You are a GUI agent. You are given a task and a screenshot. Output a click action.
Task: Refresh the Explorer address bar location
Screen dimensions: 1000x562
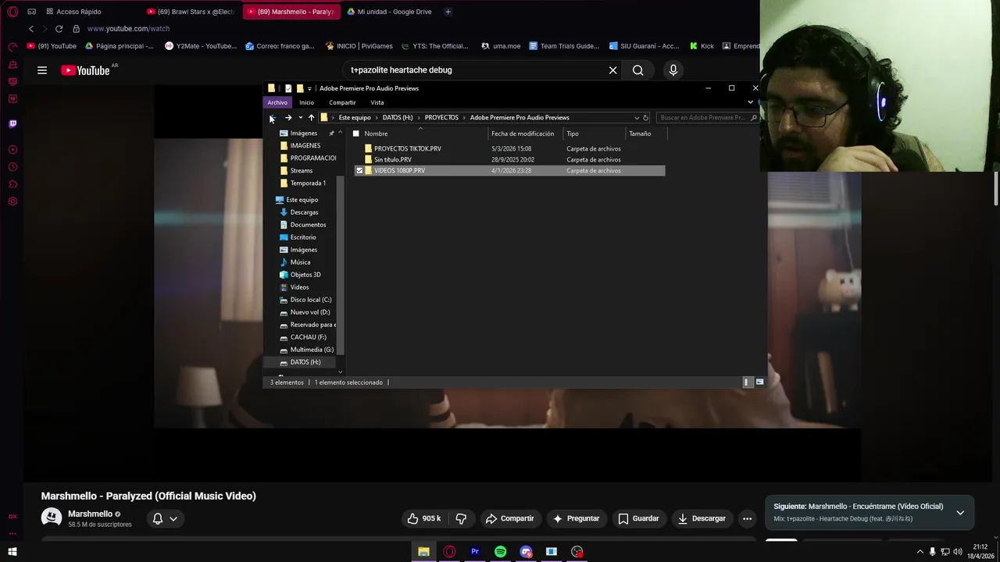[x=645, y=118]
